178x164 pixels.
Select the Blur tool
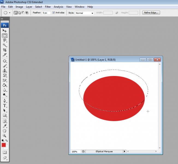point(5,90)
